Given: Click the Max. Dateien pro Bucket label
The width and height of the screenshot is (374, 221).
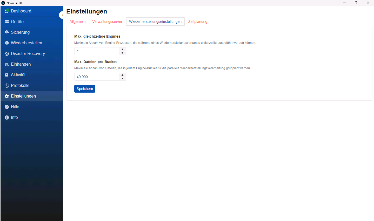Looking at the screenshot, I should point(95,62).
